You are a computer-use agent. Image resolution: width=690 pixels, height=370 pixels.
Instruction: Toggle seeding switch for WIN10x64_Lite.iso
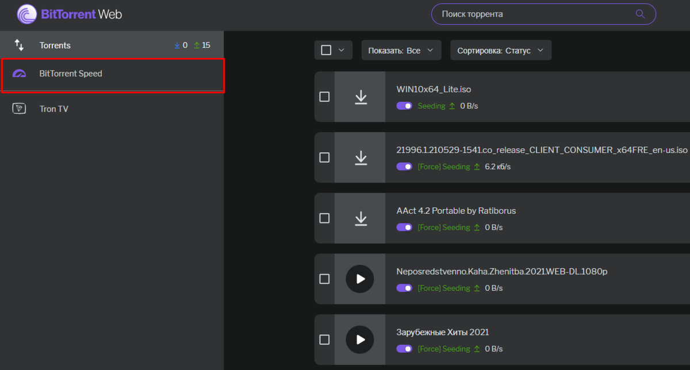[x=404, y=106]
